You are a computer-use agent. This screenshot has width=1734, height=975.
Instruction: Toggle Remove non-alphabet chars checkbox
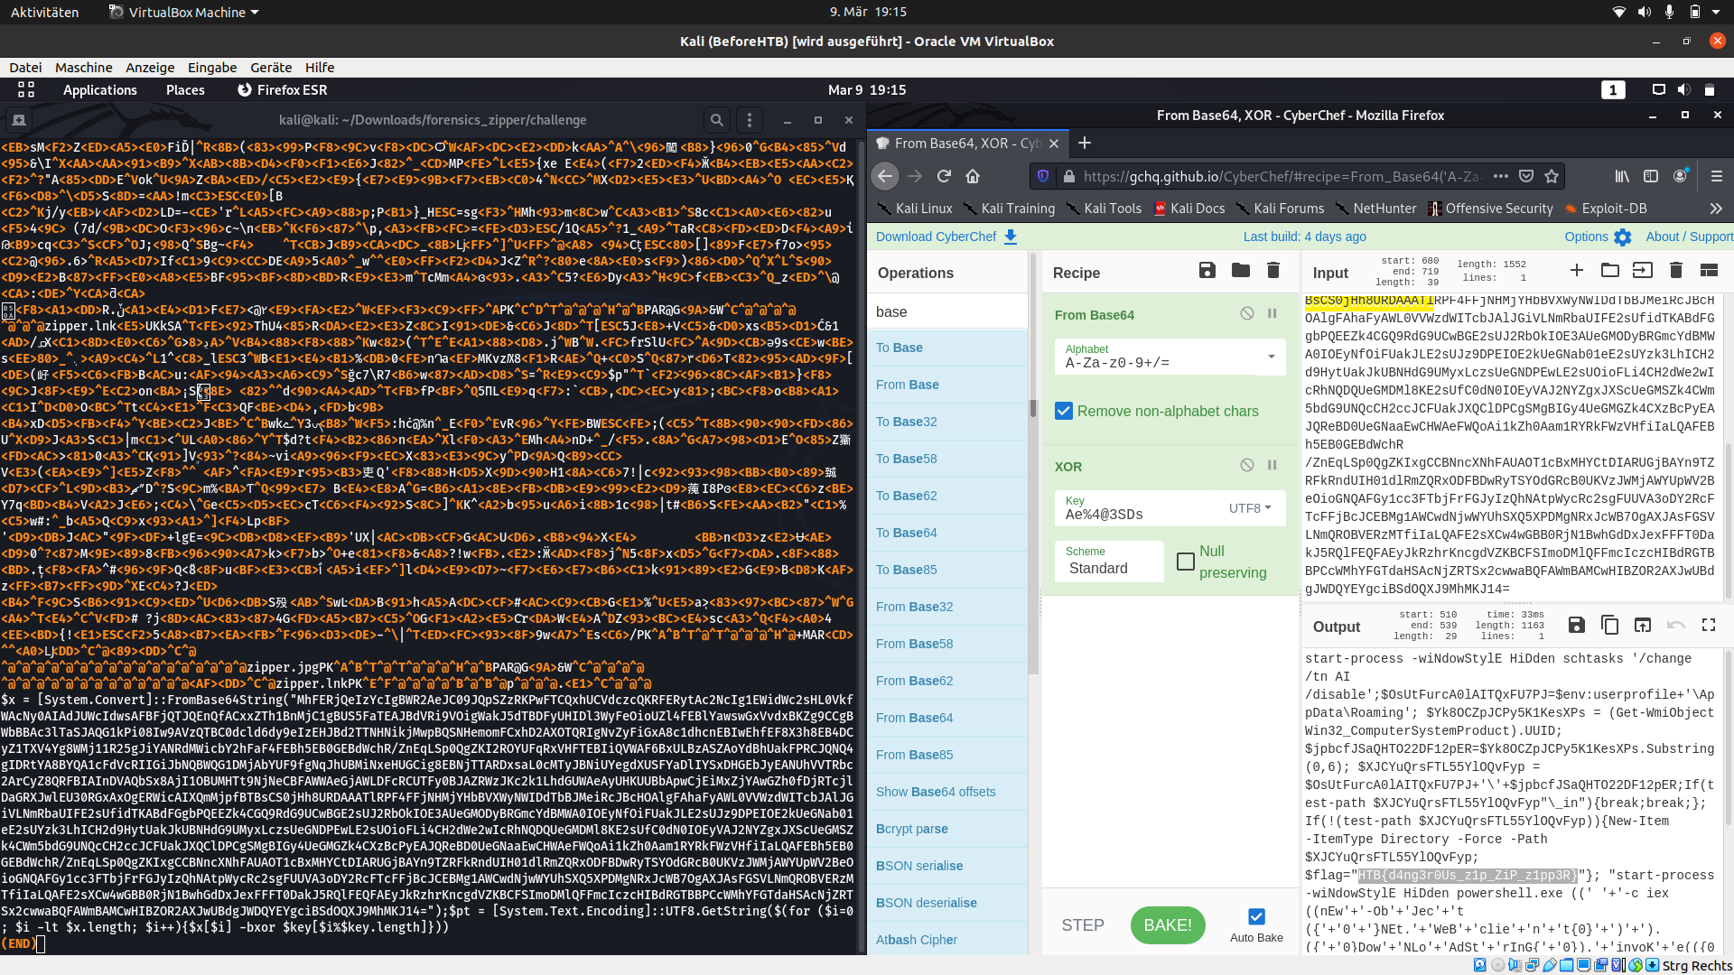click(1064, 411)
